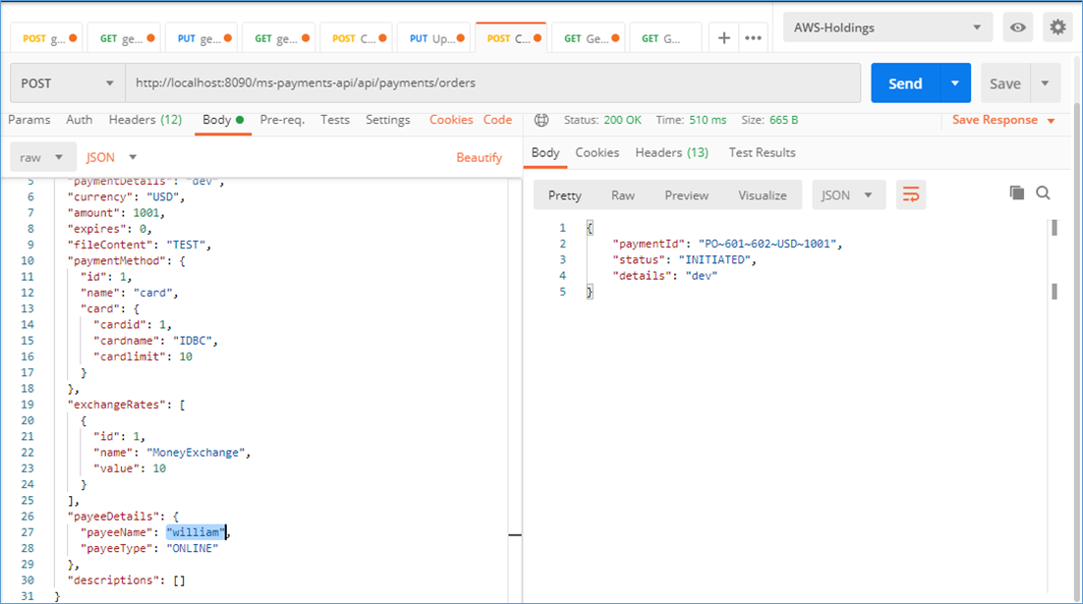Search the response body with magnifier icon
The image size is (1083, 604).
[x=1043, y=193]
